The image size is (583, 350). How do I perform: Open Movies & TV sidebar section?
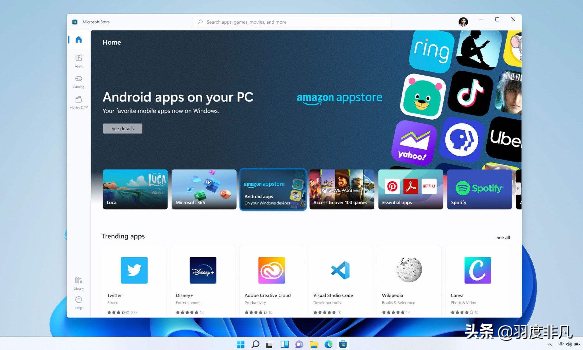(x=78, y=102)
